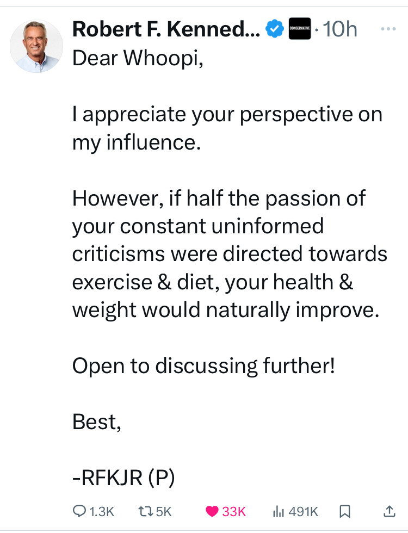Screen dimensions: 408x533
Task: Click the blue verified checkmark badge
Action: [275, 30]
